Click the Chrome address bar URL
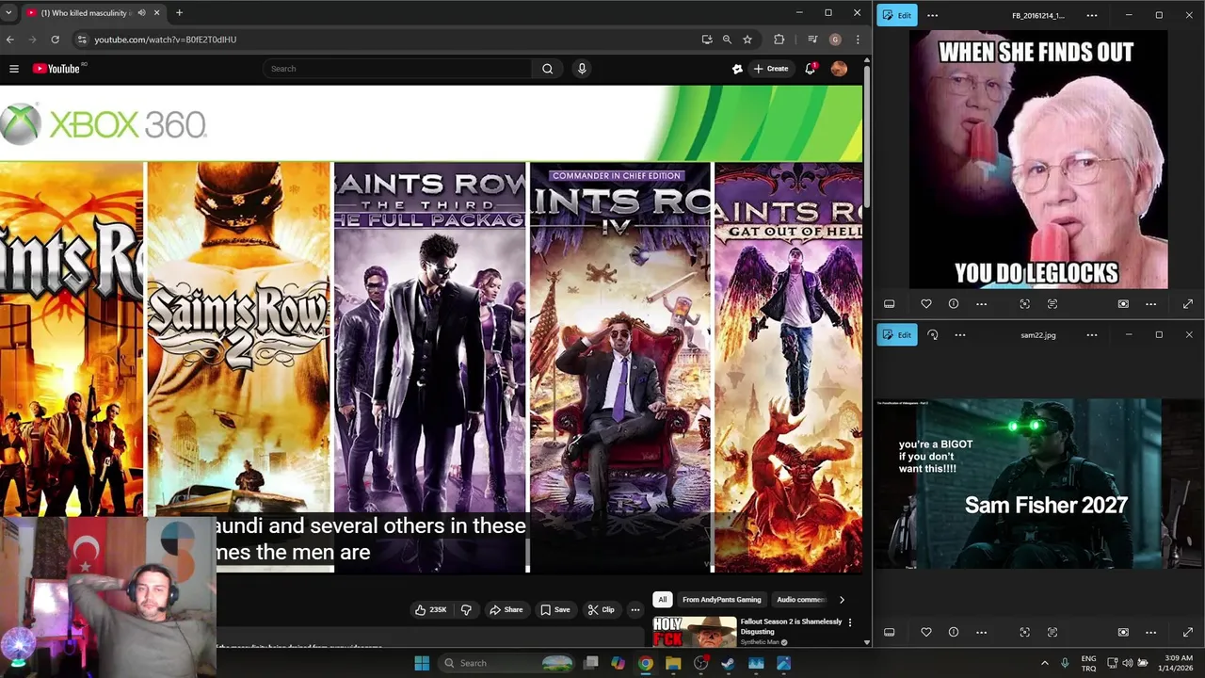Screen dimensions: 1205x678 [x=165, y=40]
